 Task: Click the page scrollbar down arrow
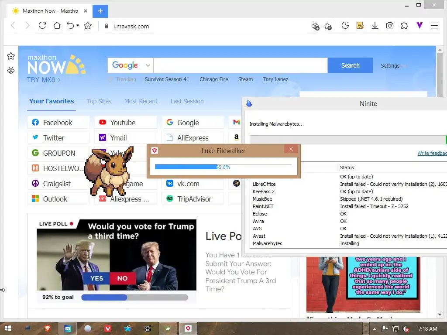tap(440, 314)
